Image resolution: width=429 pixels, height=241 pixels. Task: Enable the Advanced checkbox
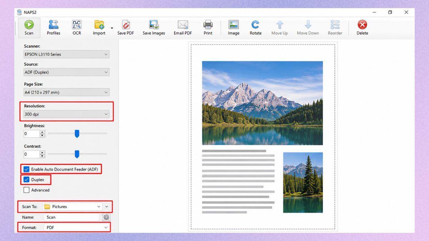click(26, 190)
